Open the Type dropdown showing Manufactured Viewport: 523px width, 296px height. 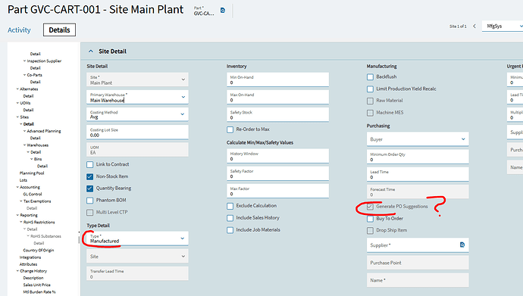[137, 238]
